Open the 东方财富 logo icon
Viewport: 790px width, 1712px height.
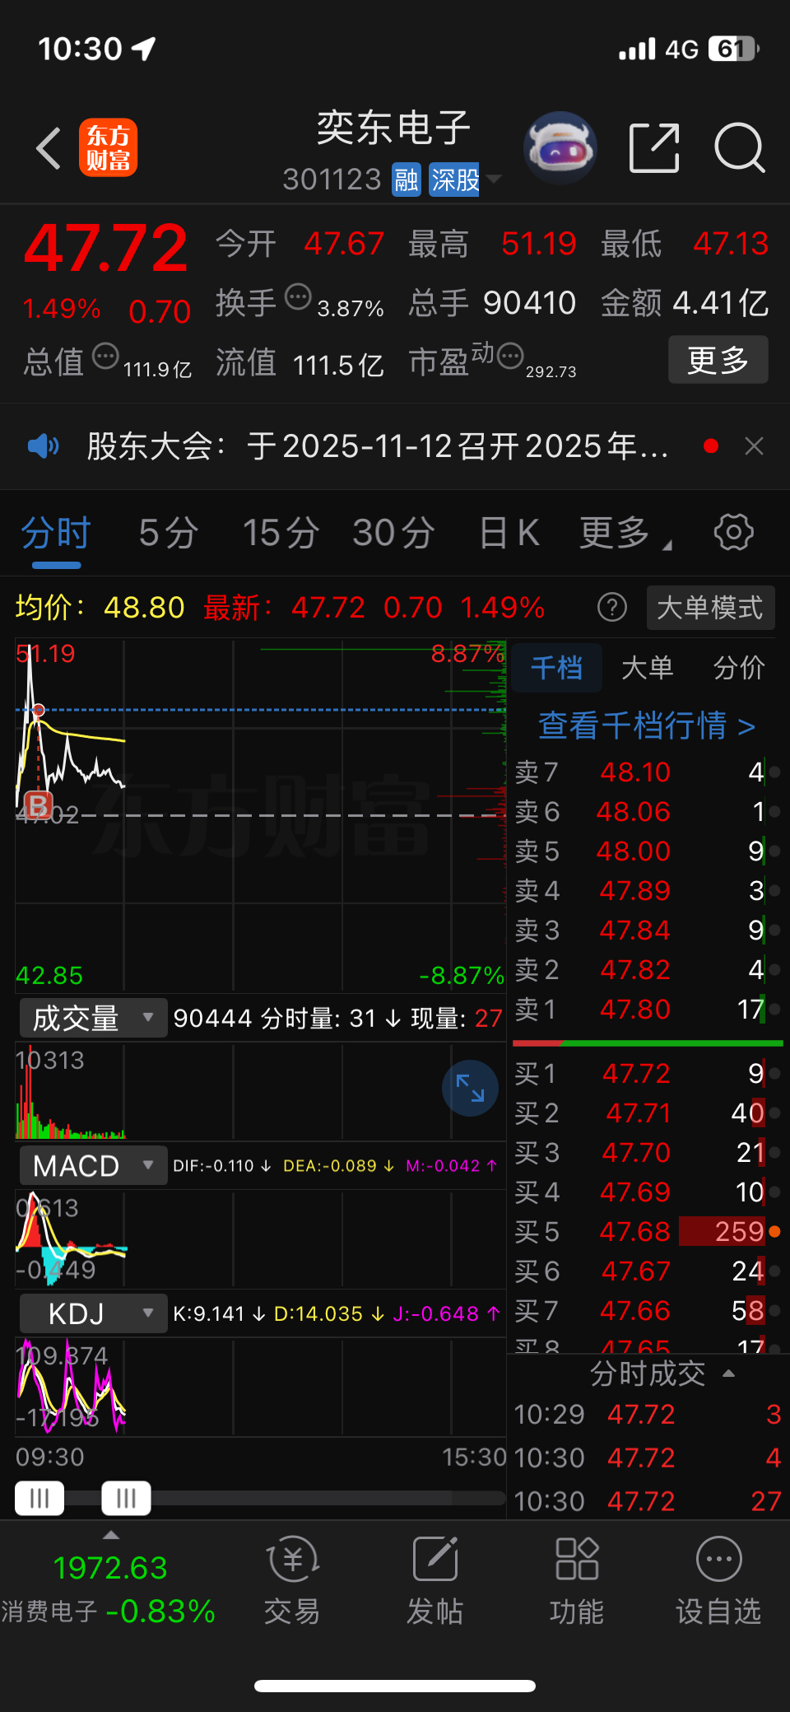pos(108,148)
